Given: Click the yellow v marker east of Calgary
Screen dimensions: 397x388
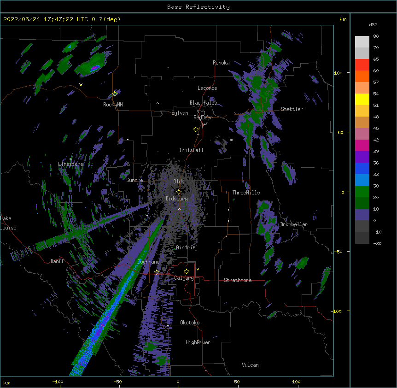Looking at the screenshot, I should click(198, 269).
